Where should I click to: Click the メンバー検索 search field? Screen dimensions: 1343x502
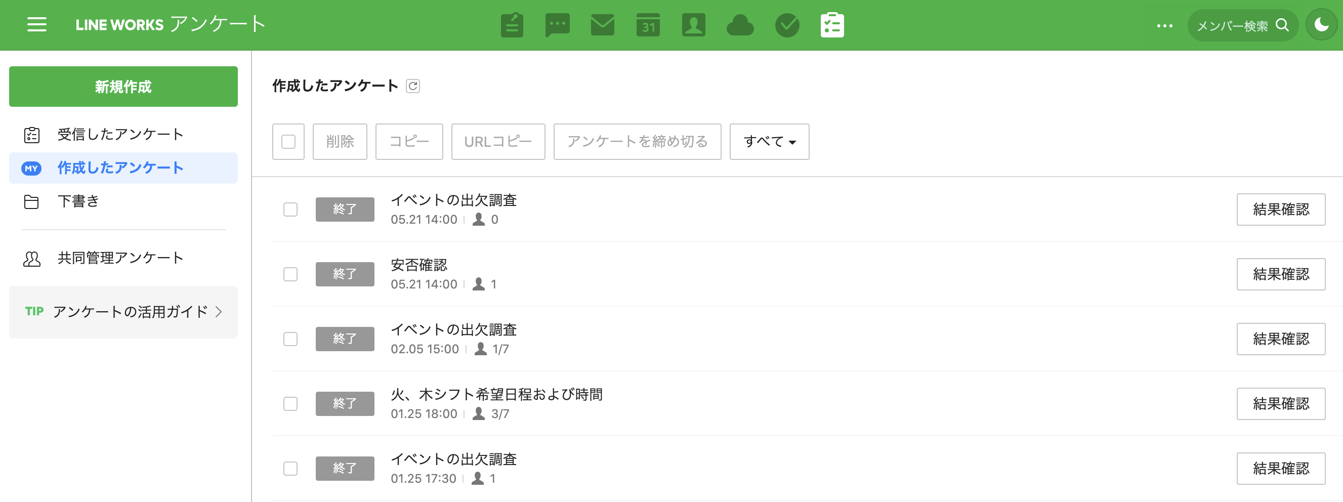(1243, 25)
